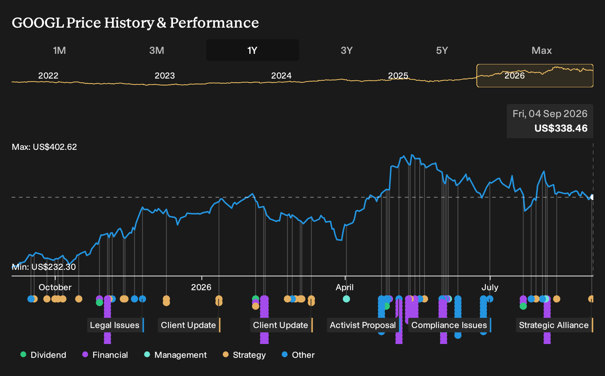The height and width of the screenshot is (376, 605).
Task: Click the Min: US$232.30 label
Action: (x=44, y=267)
